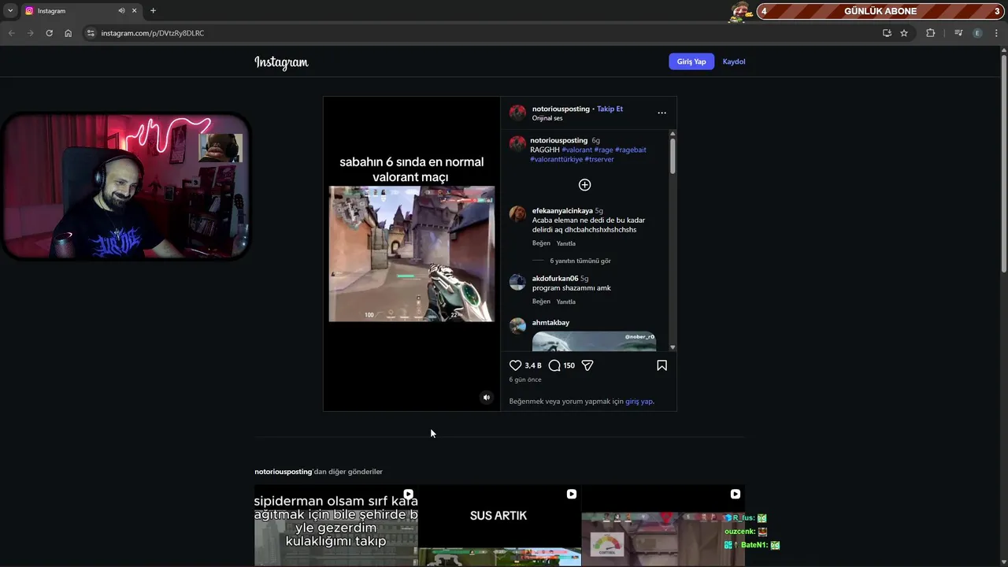This screenshot has width=1008, height=567.
Task: Open post options three-dot menu
Action: click(661, 113)
